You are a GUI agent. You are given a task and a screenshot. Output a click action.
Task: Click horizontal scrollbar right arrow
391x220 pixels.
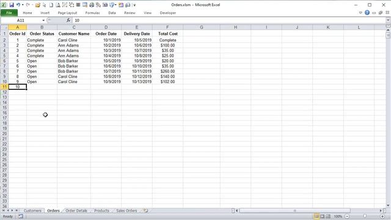point(381,210)
